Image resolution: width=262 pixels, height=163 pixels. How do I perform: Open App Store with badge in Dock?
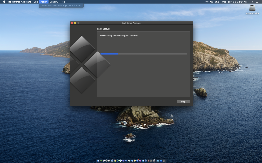(137, 161)
